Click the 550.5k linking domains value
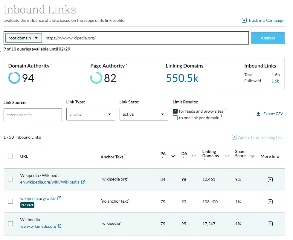Viewport: 293px width, 240px height. click(x=182, y=78)
